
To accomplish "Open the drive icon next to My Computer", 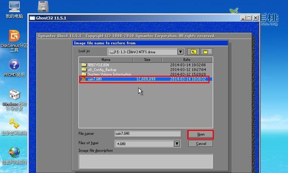I will [x=43, y=6].
